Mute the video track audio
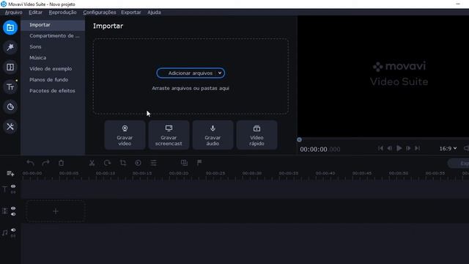The image size is (469, 264). tap(13, 214)
